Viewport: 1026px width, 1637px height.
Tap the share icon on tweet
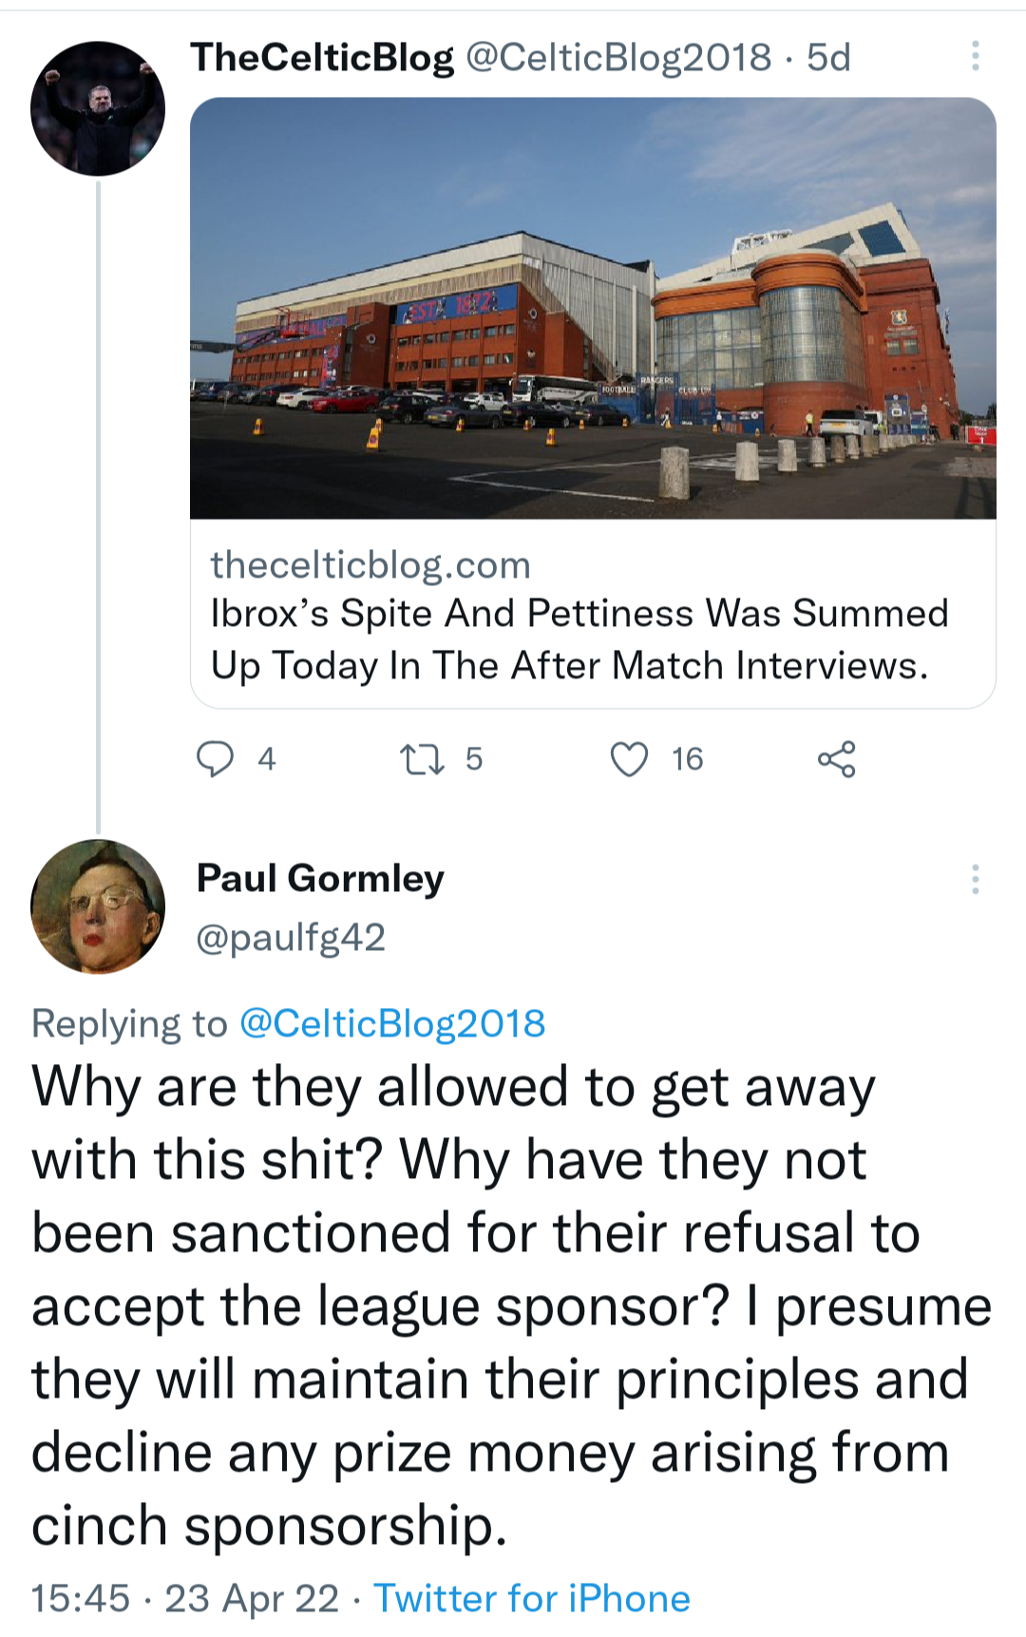tap(836, 759)
